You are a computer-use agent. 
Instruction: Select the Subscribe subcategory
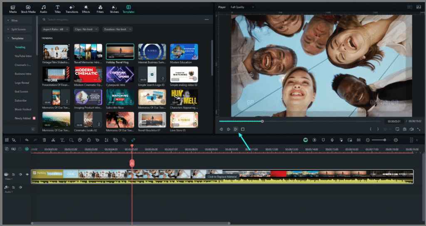(x=21, y=101)
